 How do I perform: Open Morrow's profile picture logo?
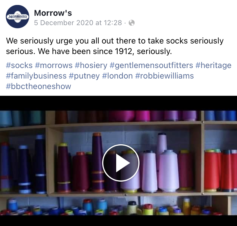click(x=18, y=17)
